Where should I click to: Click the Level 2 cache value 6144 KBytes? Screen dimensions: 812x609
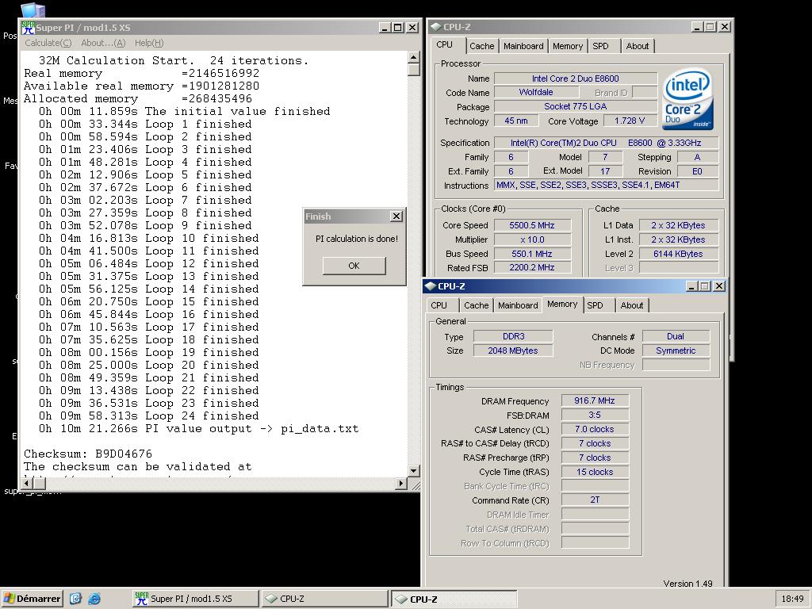[x=678, y=254]
